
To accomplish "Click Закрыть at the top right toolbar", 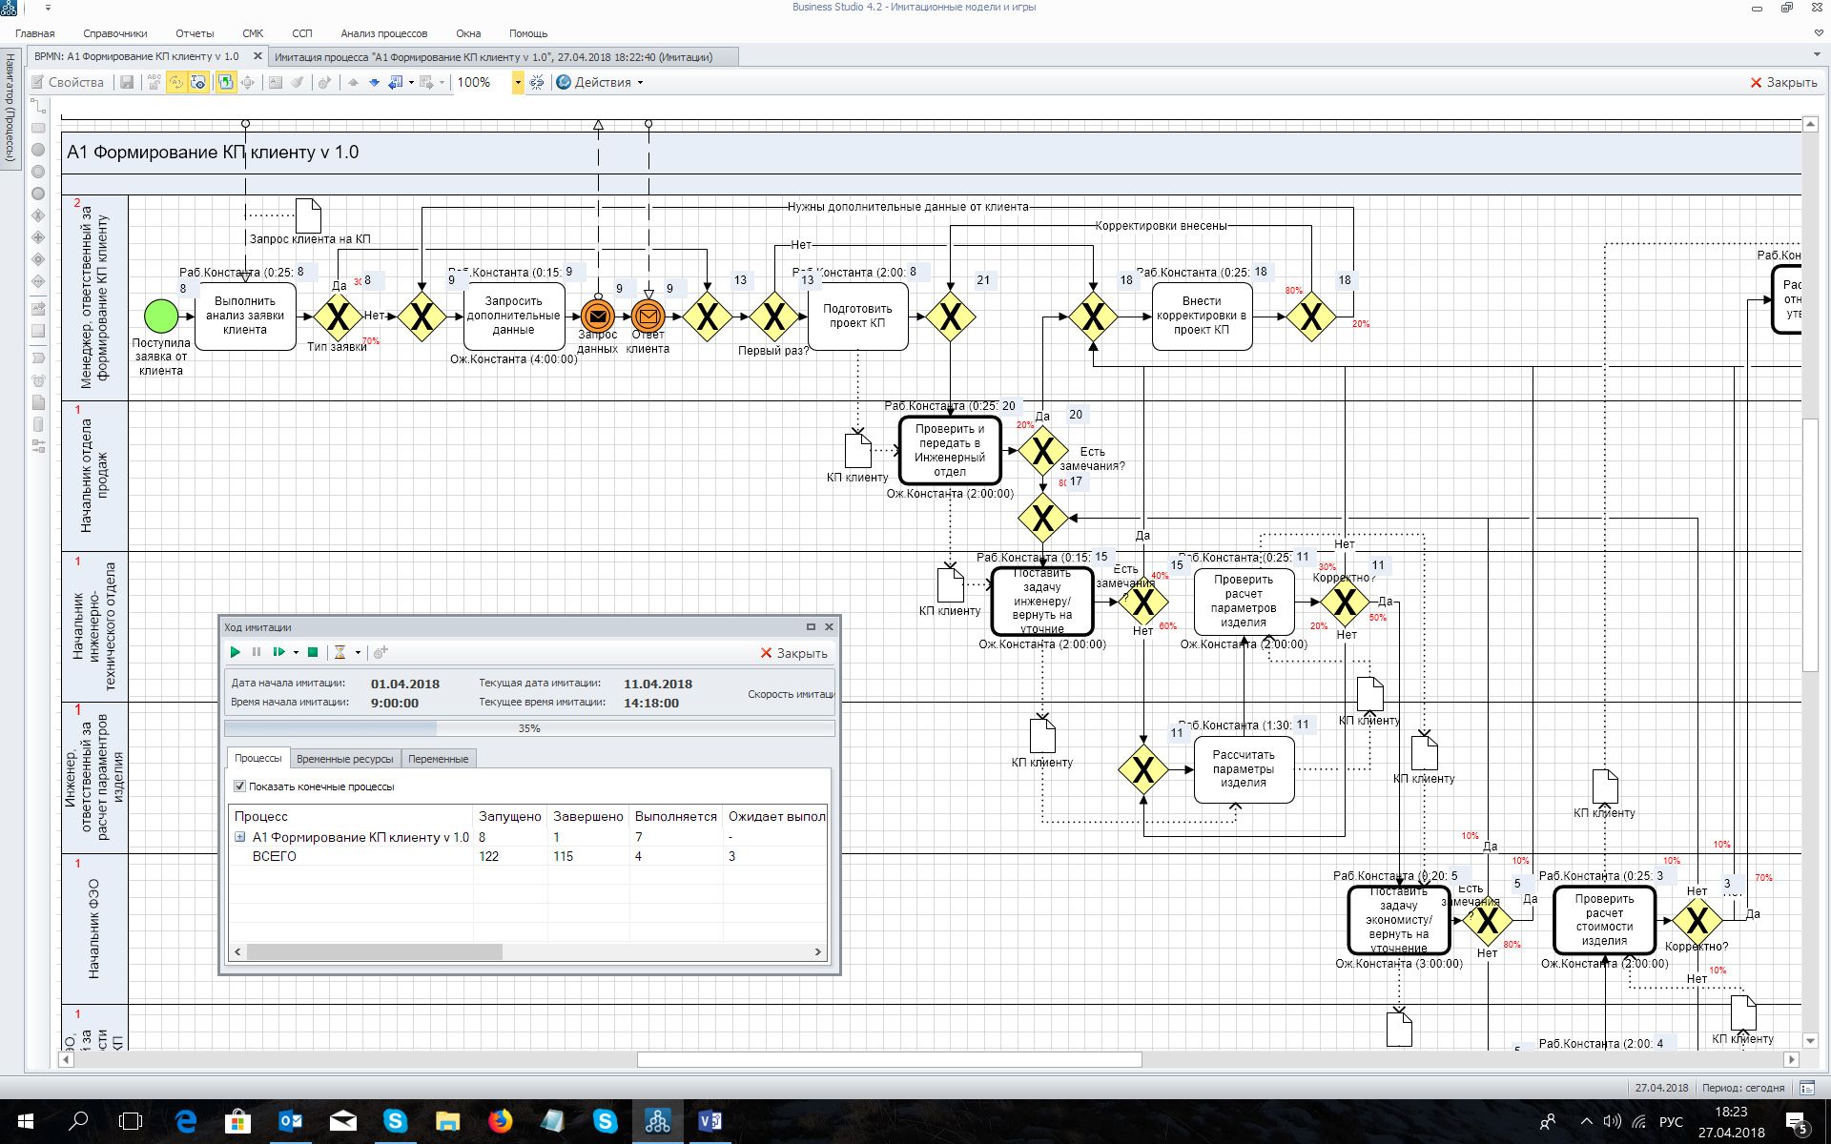I will click(1782, 83).
